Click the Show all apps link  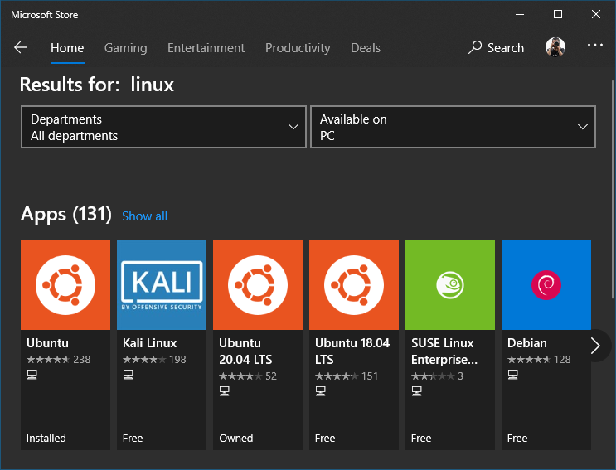pyautogui.click(x=144, y=216)
